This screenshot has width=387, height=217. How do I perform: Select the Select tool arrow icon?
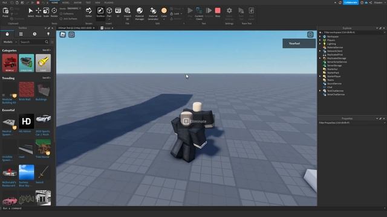31,11
